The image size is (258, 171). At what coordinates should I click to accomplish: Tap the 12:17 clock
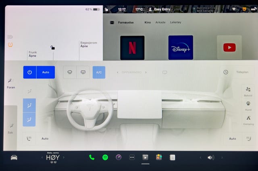[122, 9]
